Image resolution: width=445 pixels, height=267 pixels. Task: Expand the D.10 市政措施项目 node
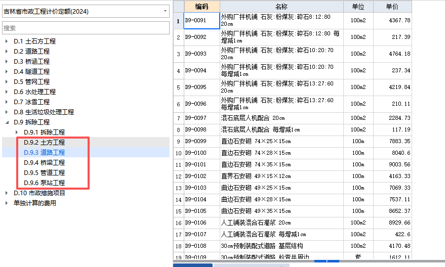[7, 193]
